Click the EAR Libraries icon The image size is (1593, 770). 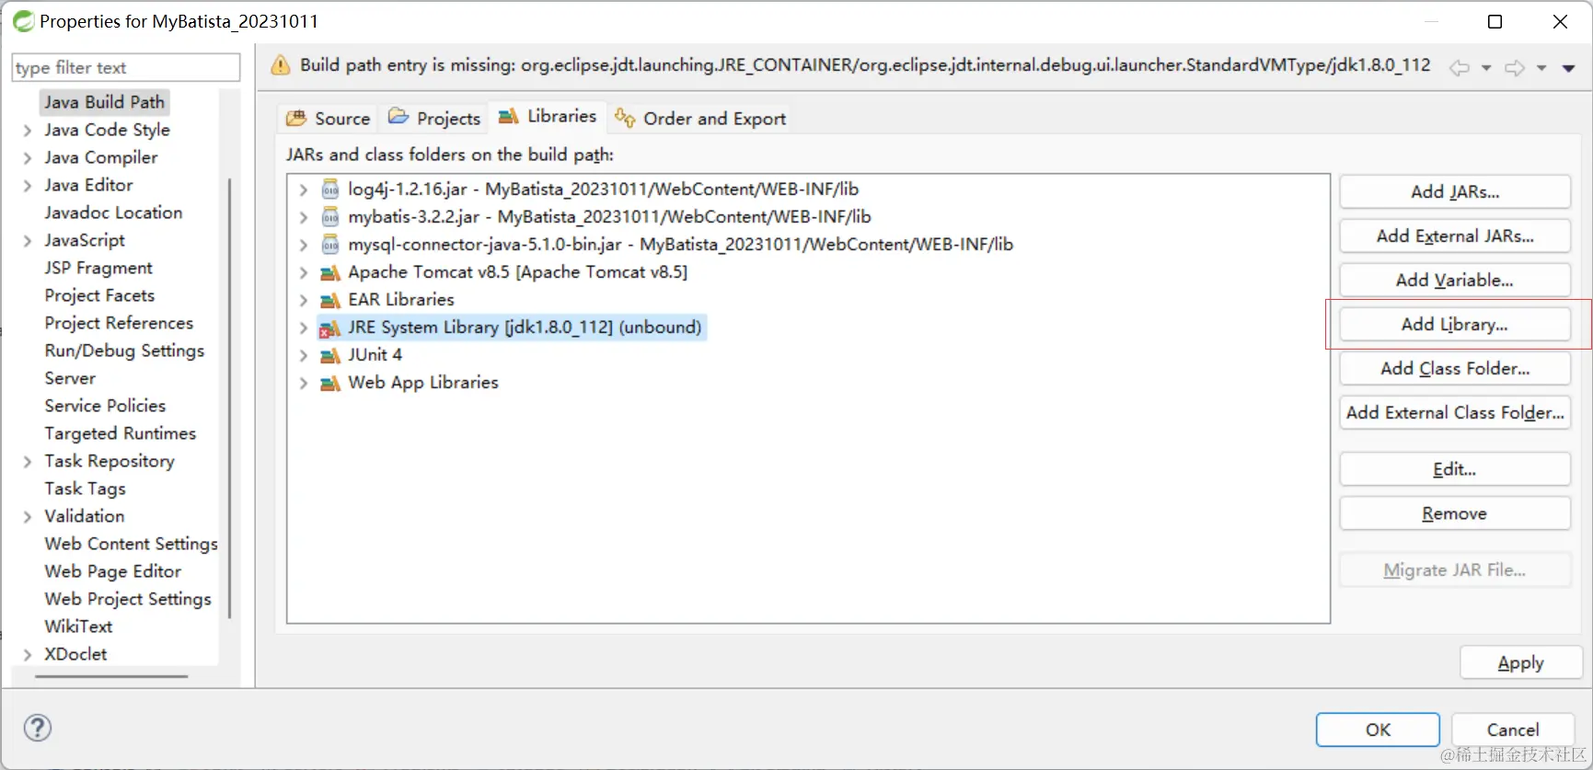pyautogui.click(x=329, y=300)
